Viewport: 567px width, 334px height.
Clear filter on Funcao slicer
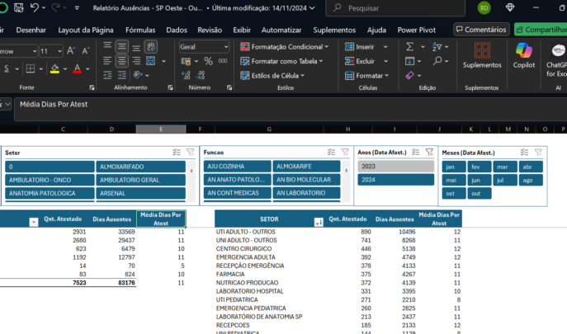click(344, 153)
